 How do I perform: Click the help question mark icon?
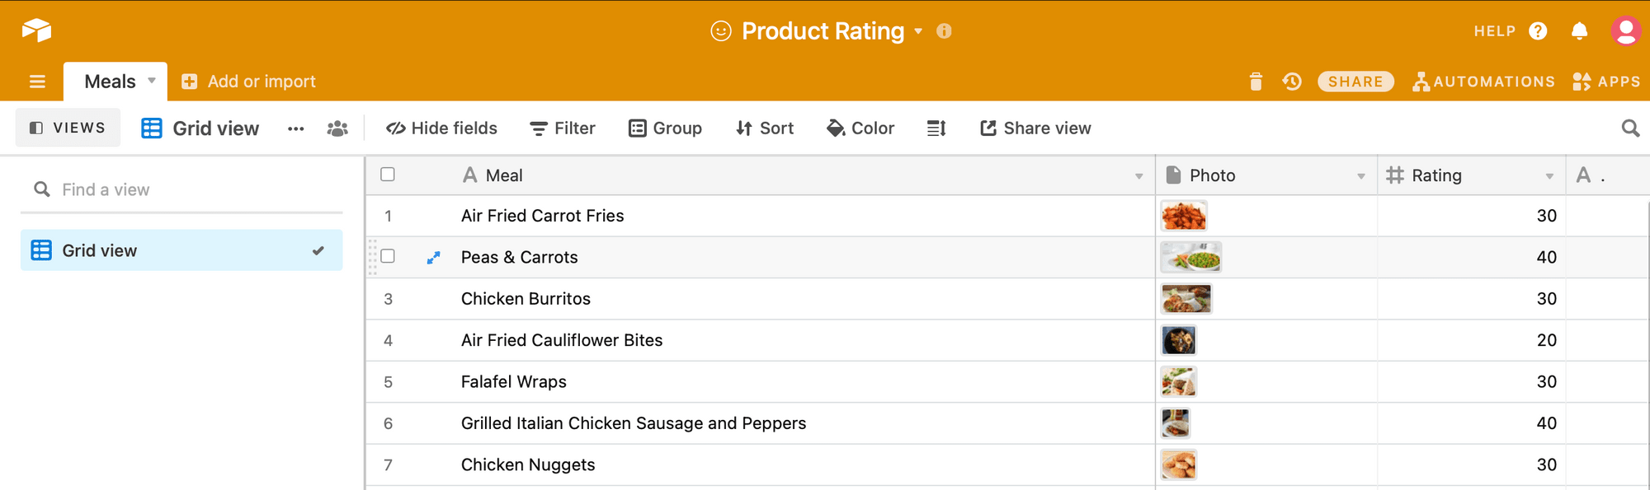(1538, 31)
